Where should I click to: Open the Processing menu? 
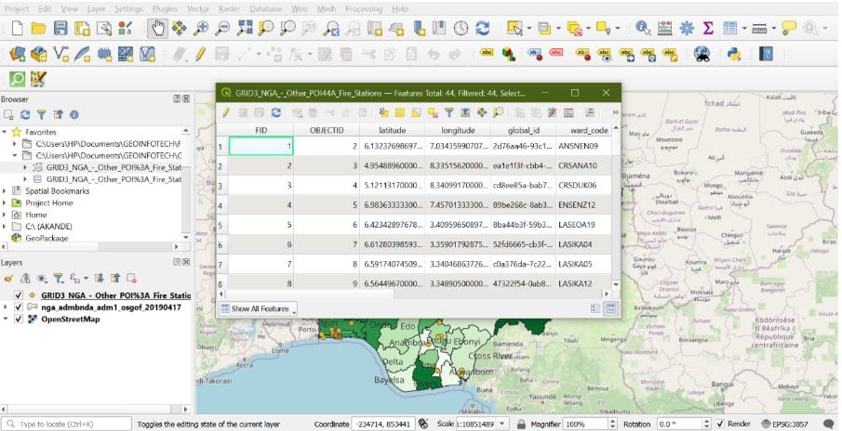(x=363, y=8)
